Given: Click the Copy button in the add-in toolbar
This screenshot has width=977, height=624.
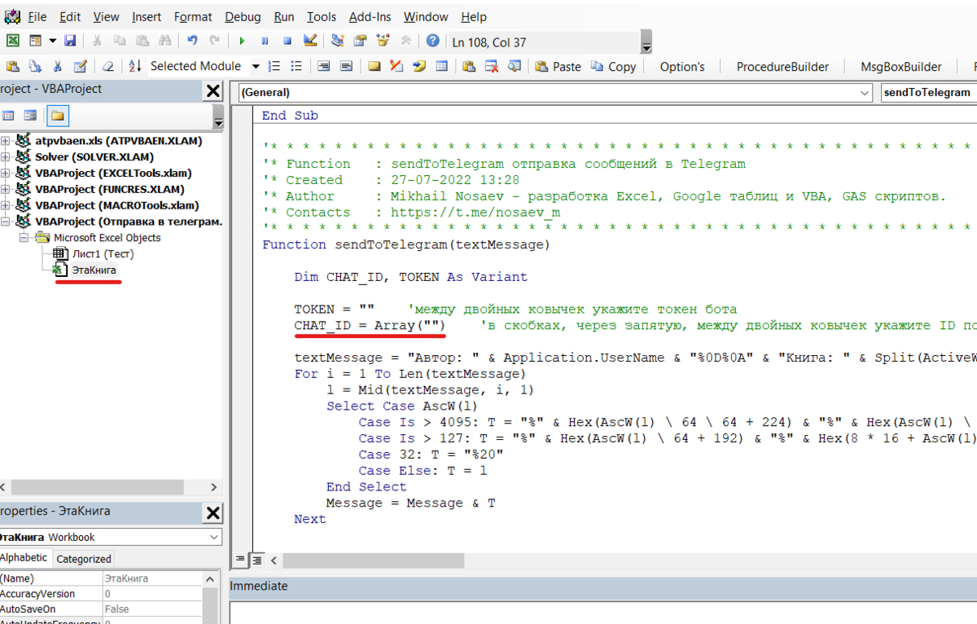Looking at the screenshot, I should tap(613, 67).
